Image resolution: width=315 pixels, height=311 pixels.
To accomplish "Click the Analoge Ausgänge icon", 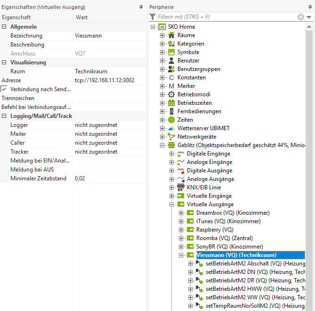I will pyautogui.click(x=181, y=179).
